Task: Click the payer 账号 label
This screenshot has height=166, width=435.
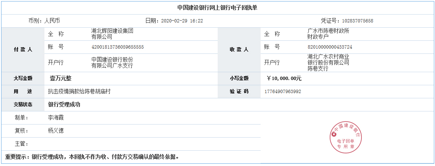Action: coord(56,47)
